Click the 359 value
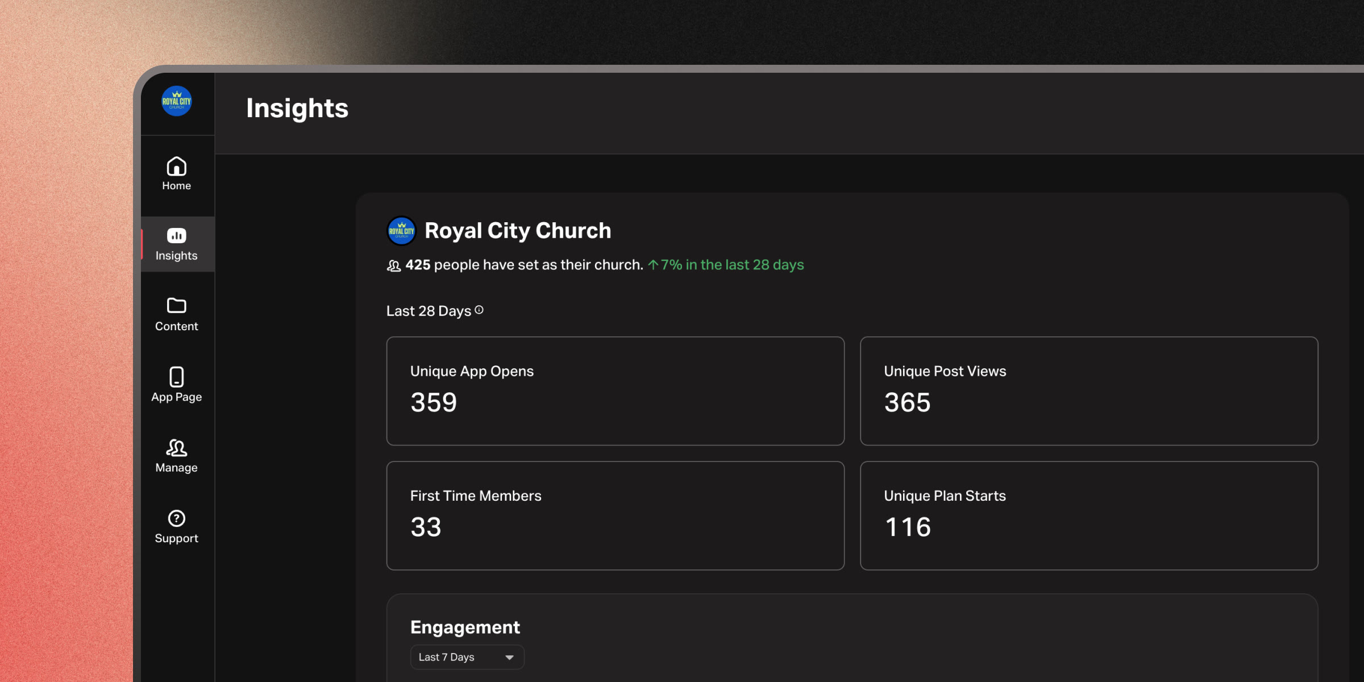 coord(434,402)
